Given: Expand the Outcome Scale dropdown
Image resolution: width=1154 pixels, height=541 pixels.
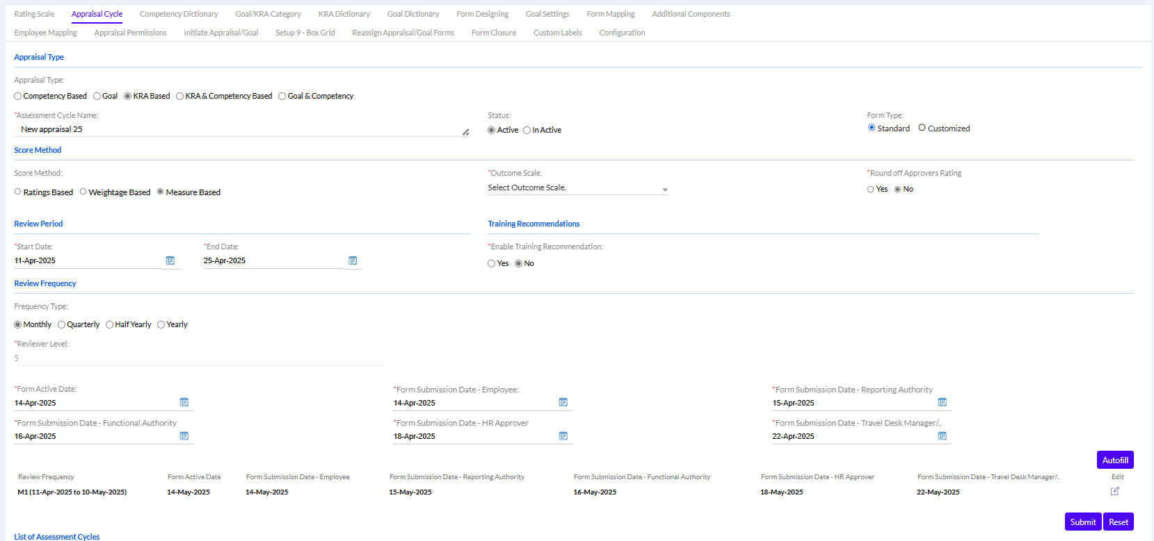Looking at the screenshot, I should (578, 188).
